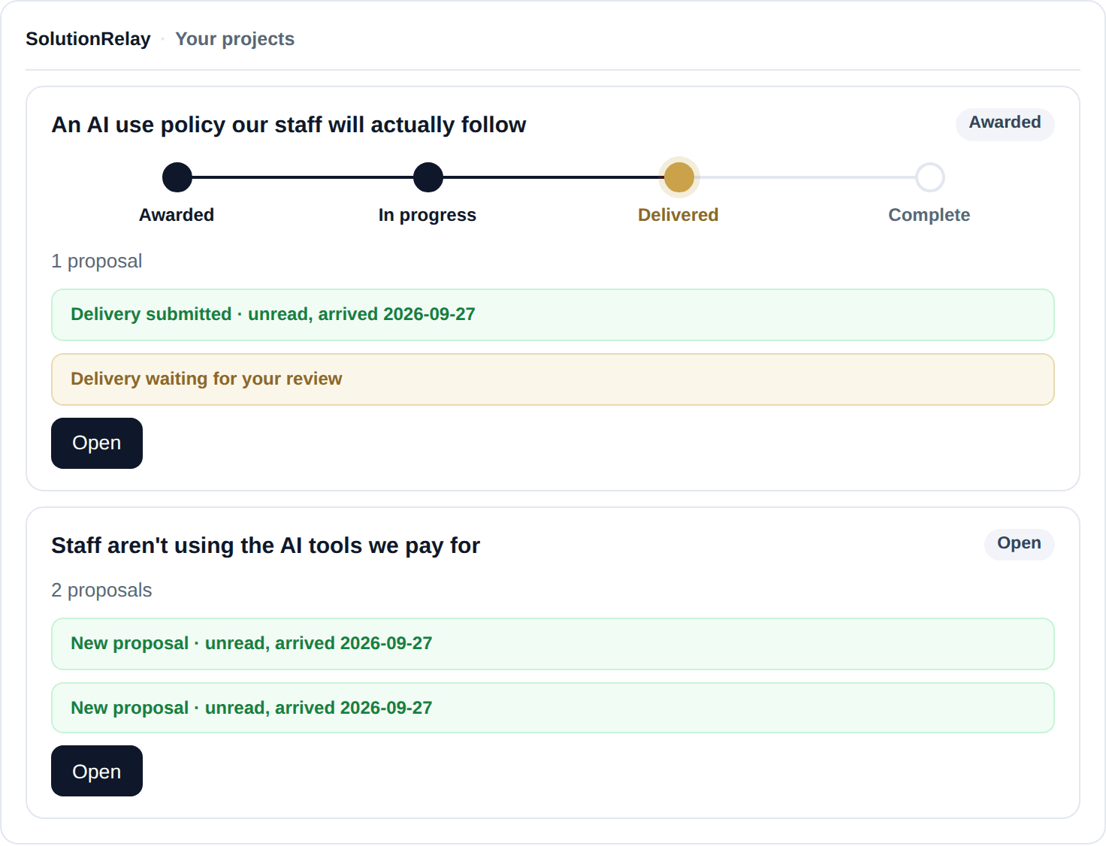
Task: Click the 'Complete' step label
Action: (929, 215)
